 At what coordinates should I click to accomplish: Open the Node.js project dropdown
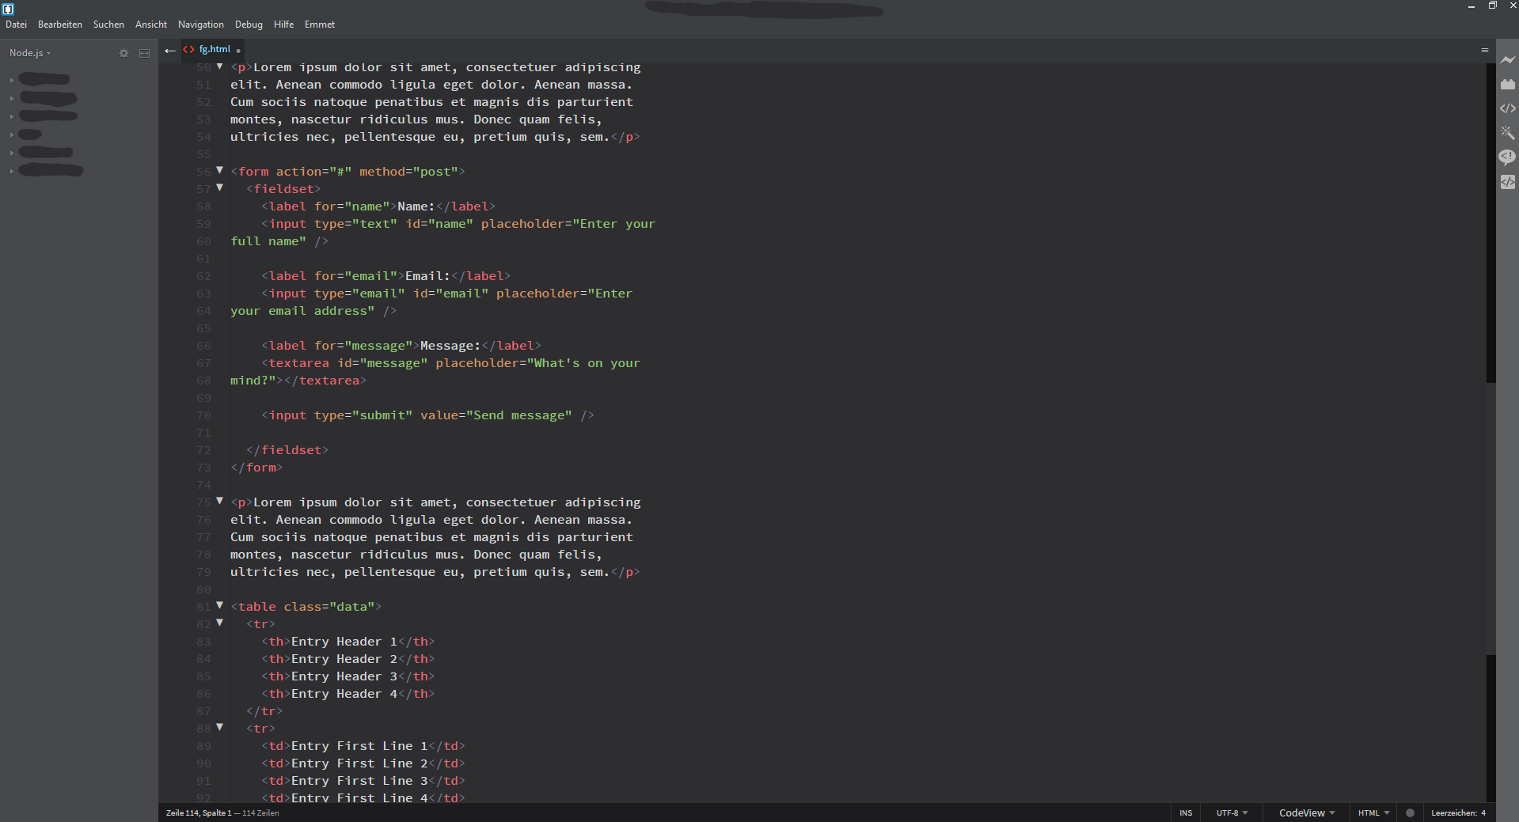pyautogui.click(x=30, y=53)
